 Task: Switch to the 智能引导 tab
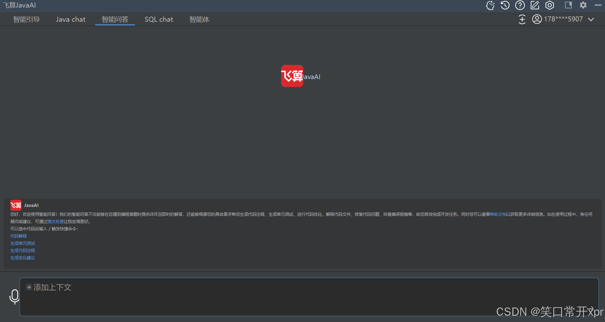[26, 20]
